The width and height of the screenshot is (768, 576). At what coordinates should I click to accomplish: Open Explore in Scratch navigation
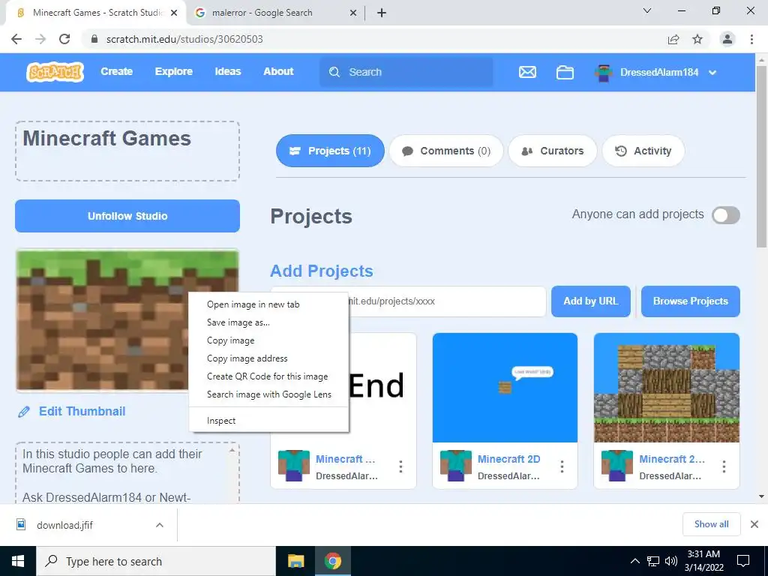[x=174, y=71]
